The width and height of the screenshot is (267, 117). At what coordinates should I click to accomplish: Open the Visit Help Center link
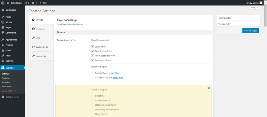75,24
